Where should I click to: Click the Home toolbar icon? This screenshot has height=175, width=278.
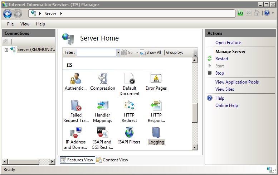click(x=257, y=13)
